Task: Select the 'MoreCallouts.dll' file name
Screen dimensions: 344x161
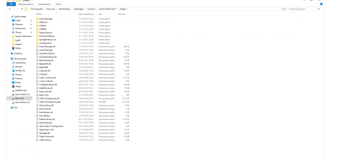Action: (46, 105)
